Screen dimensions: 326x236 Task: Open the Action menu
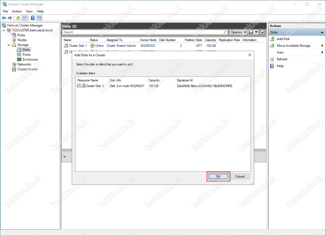click(x=17, y=11)
